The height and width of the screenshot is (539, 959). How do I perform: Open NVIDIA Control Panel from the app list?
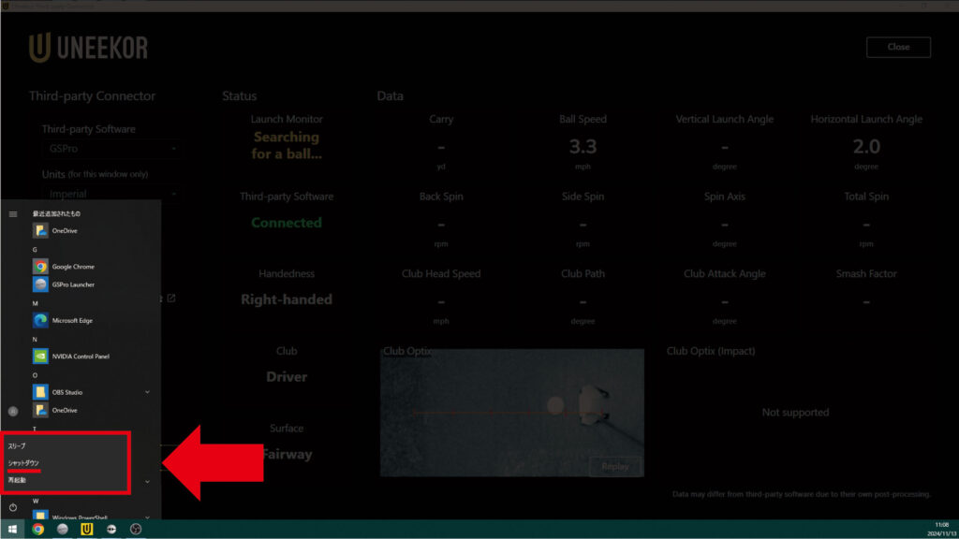coord(80,357)
